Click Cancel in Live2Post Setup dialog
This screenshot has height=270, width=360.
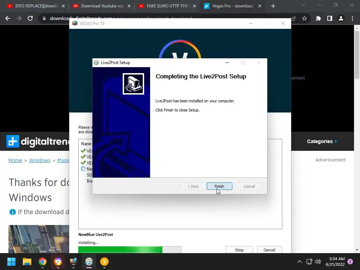pyautogui.click(x=249, y=186)
